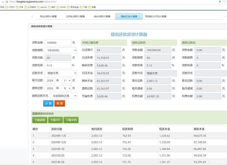Image resolution: width=227 pixels, height=165 pixels.
Task: Open the ebook bookmark folder
Action: (x=43, y=7)
